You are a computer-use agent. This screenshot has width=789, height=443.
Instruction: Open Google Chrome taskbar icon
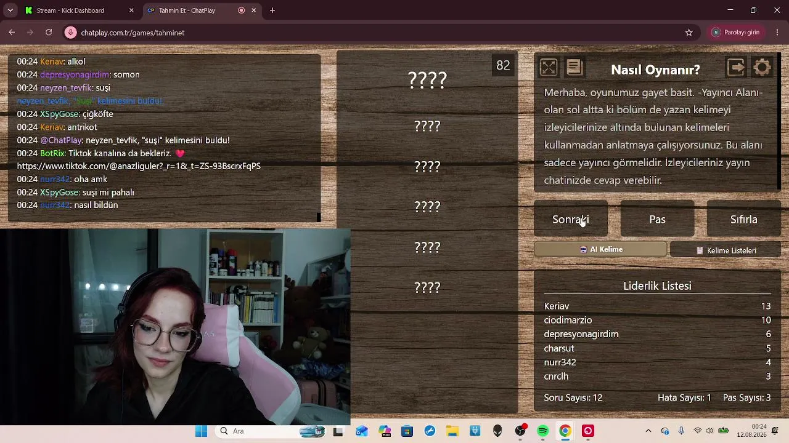[565, 431]
